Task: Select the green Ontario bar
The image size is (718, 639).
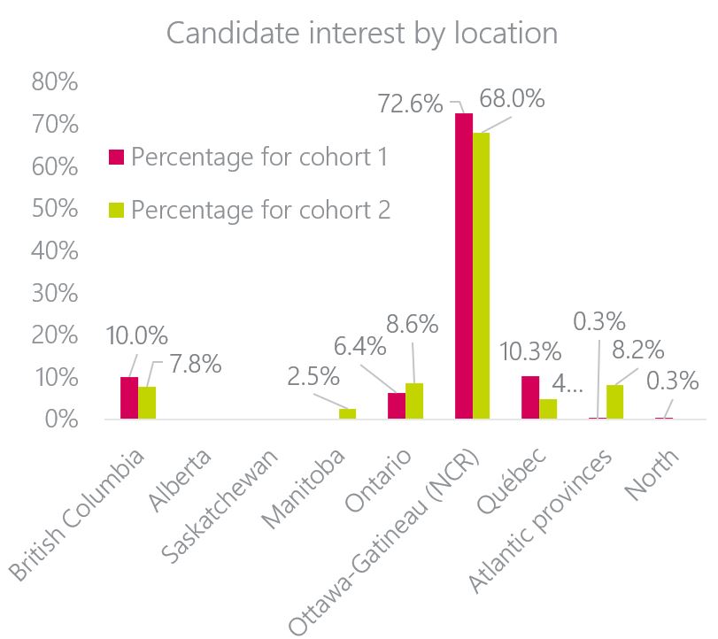Action: [x=414, y=401]
